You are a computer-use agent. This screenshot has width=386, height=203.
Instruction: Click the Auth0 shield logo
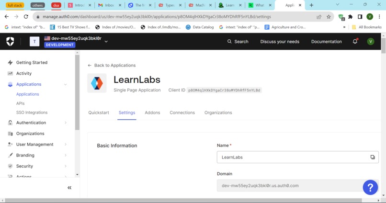(10, 41)
